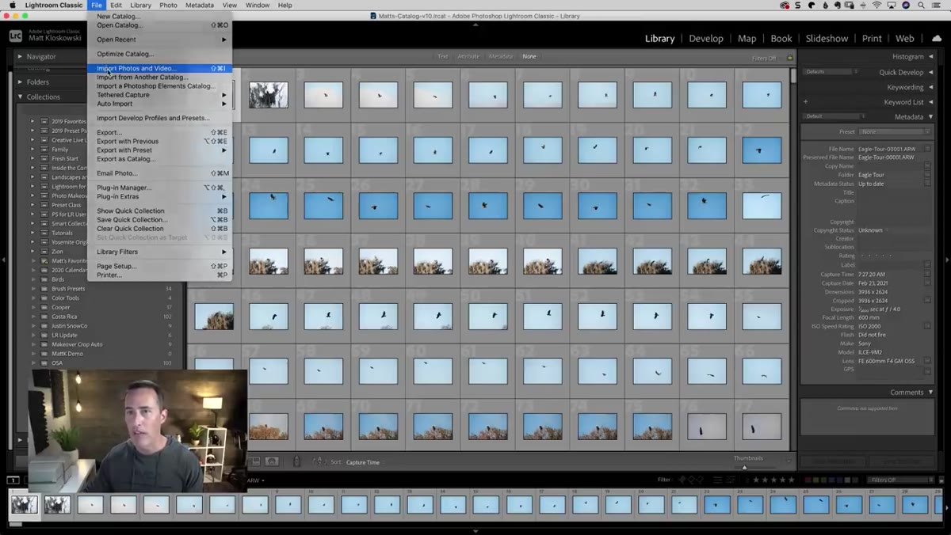Image resolution: width=951 pixels, height=535 pixels.
Task: Select first filmstrip thumbnail
Action: (x=24, y=504)
